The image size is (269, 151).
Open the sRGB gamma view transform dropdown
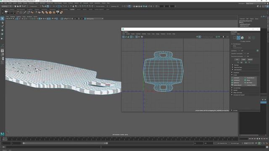click(94, 18)
